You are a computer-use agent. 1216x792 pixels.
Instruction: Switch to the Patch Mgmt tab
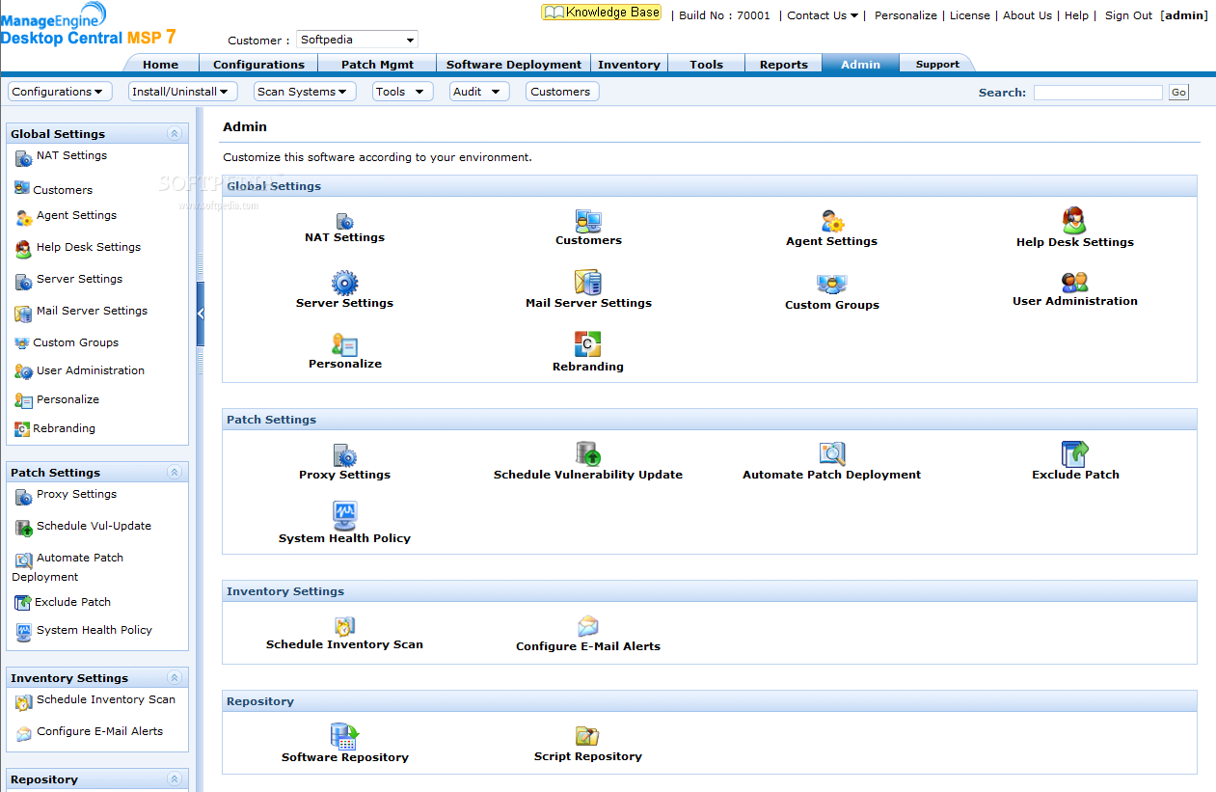(x=377, y=65)
